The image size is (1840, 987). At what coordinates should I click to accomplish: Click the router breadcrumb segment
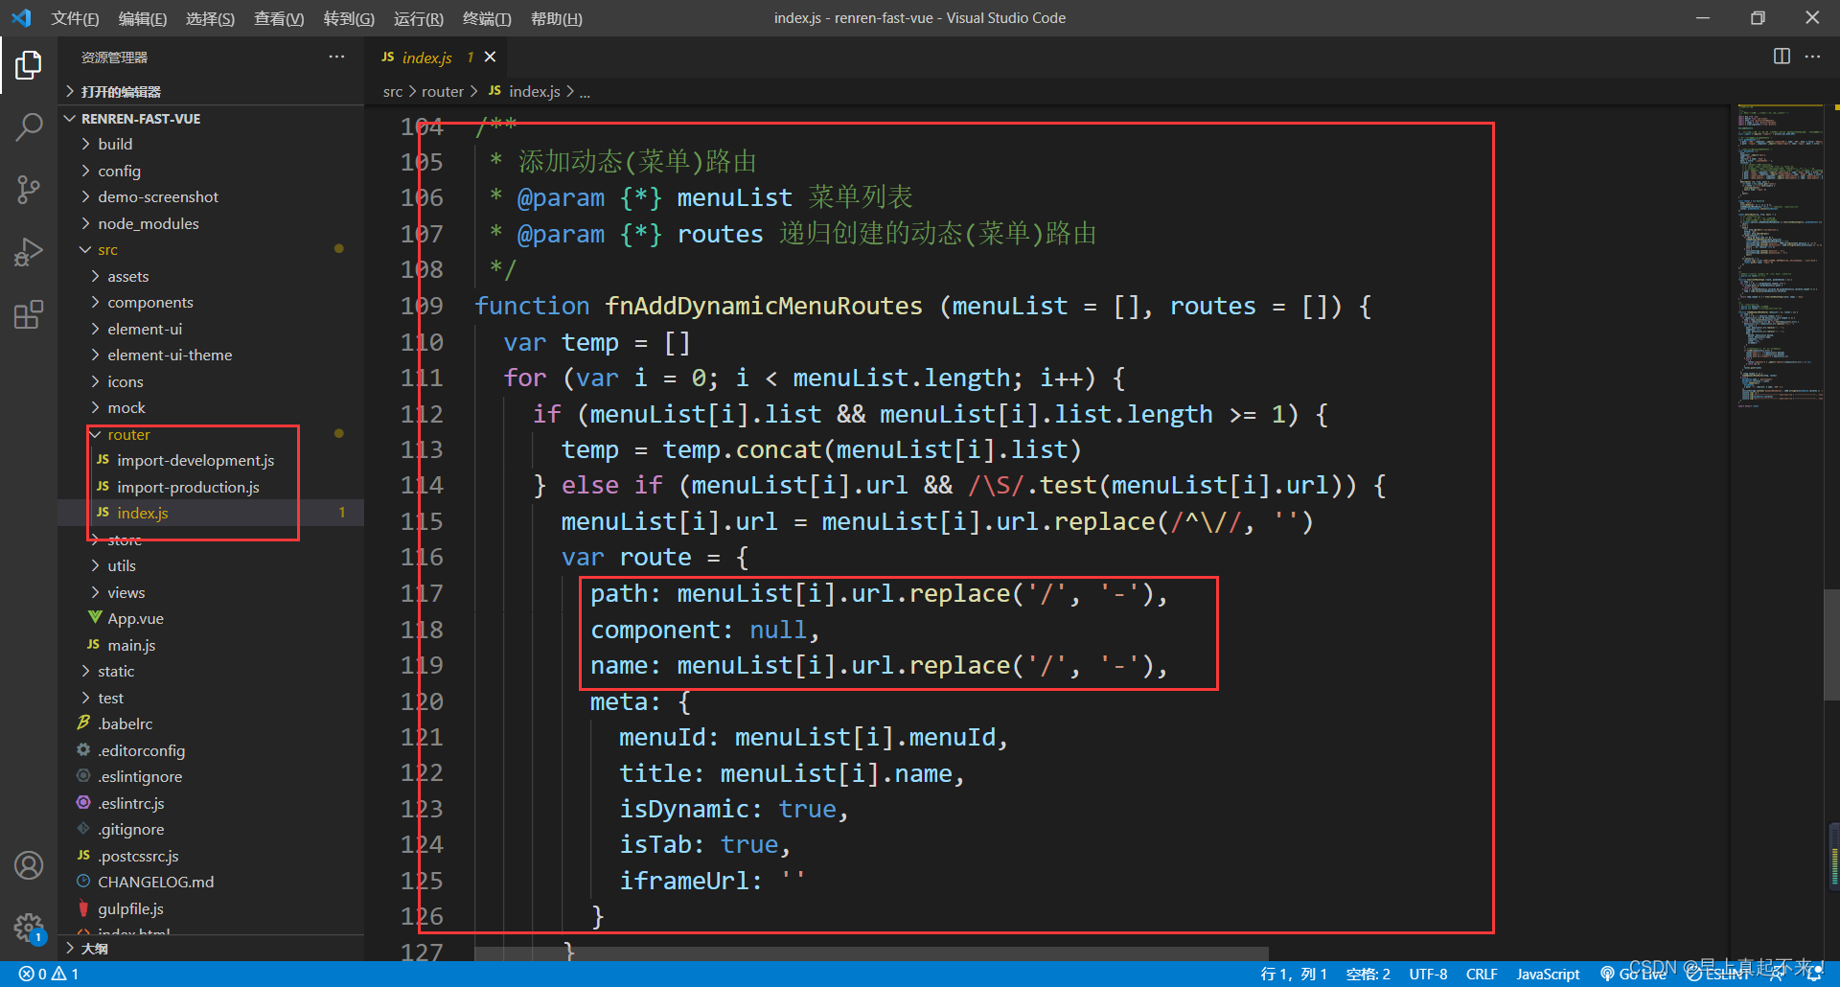443,91
